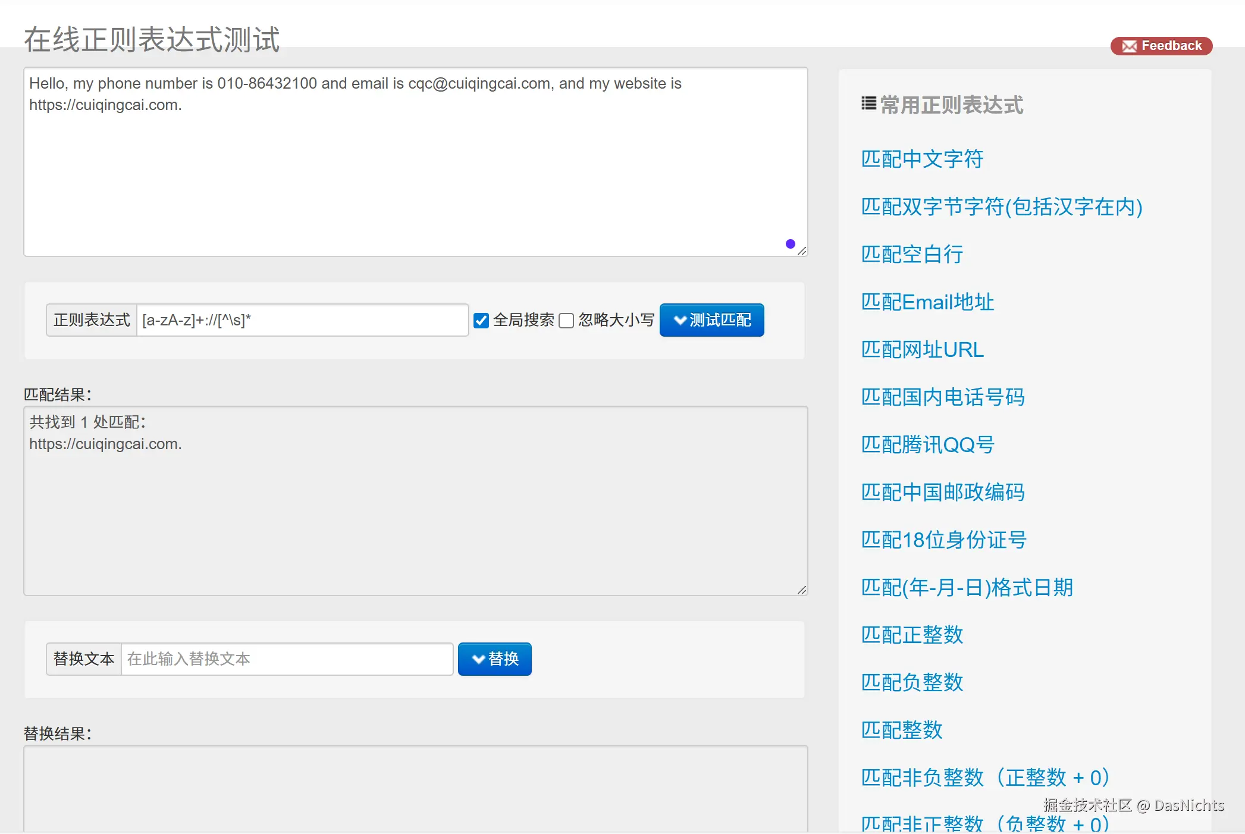This screenshot has height=834, width=1245.
Task: Pick the 匹配腾讯QQ号 preset
Action: 927,444
